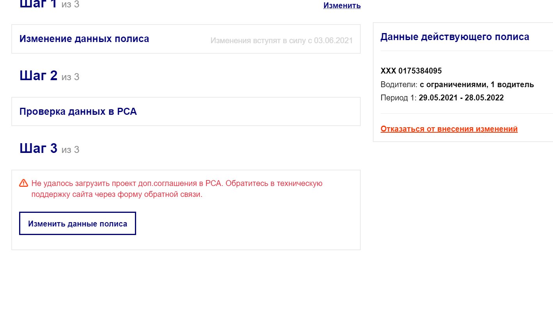Image resolution: width=553 pixels, height=314 pixels.
Task: Expand the "Изменение данных полиса" section
Action: point(84,39)
